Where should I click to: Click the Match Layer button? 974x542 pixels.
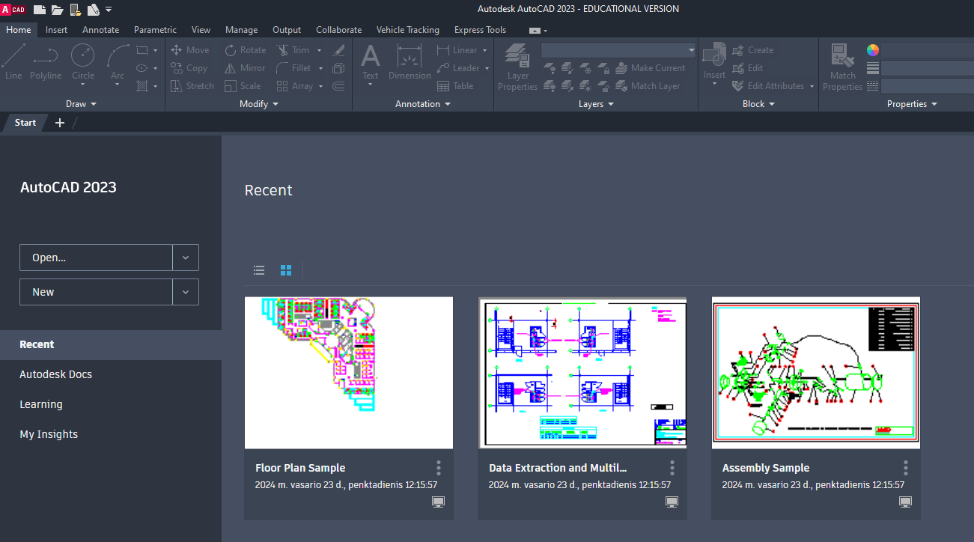tap(648, 86)
